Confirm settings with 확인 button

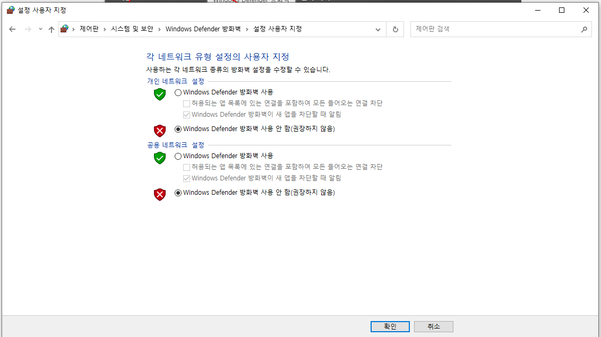[x=390, y=327]
